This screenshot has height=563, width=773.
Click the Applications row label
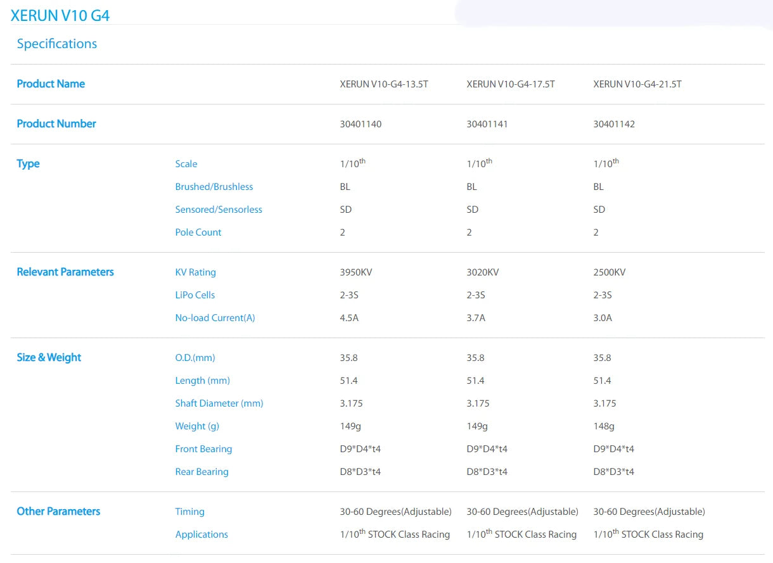click(x=201, y=535)
